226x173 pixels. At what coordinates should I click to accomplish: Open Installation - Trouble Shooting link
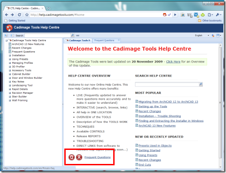pos(160,116)
